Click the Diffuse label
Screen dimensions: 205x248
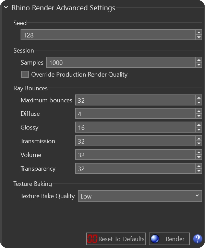(30, 114)
